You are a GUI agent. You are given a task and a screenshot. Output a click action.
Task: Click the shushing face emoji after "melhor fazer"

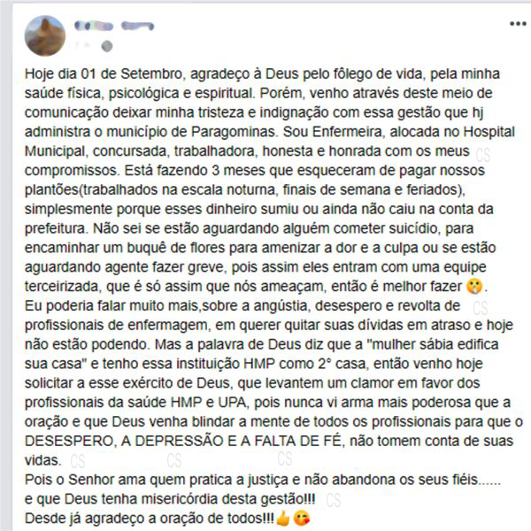pos(474,286)
